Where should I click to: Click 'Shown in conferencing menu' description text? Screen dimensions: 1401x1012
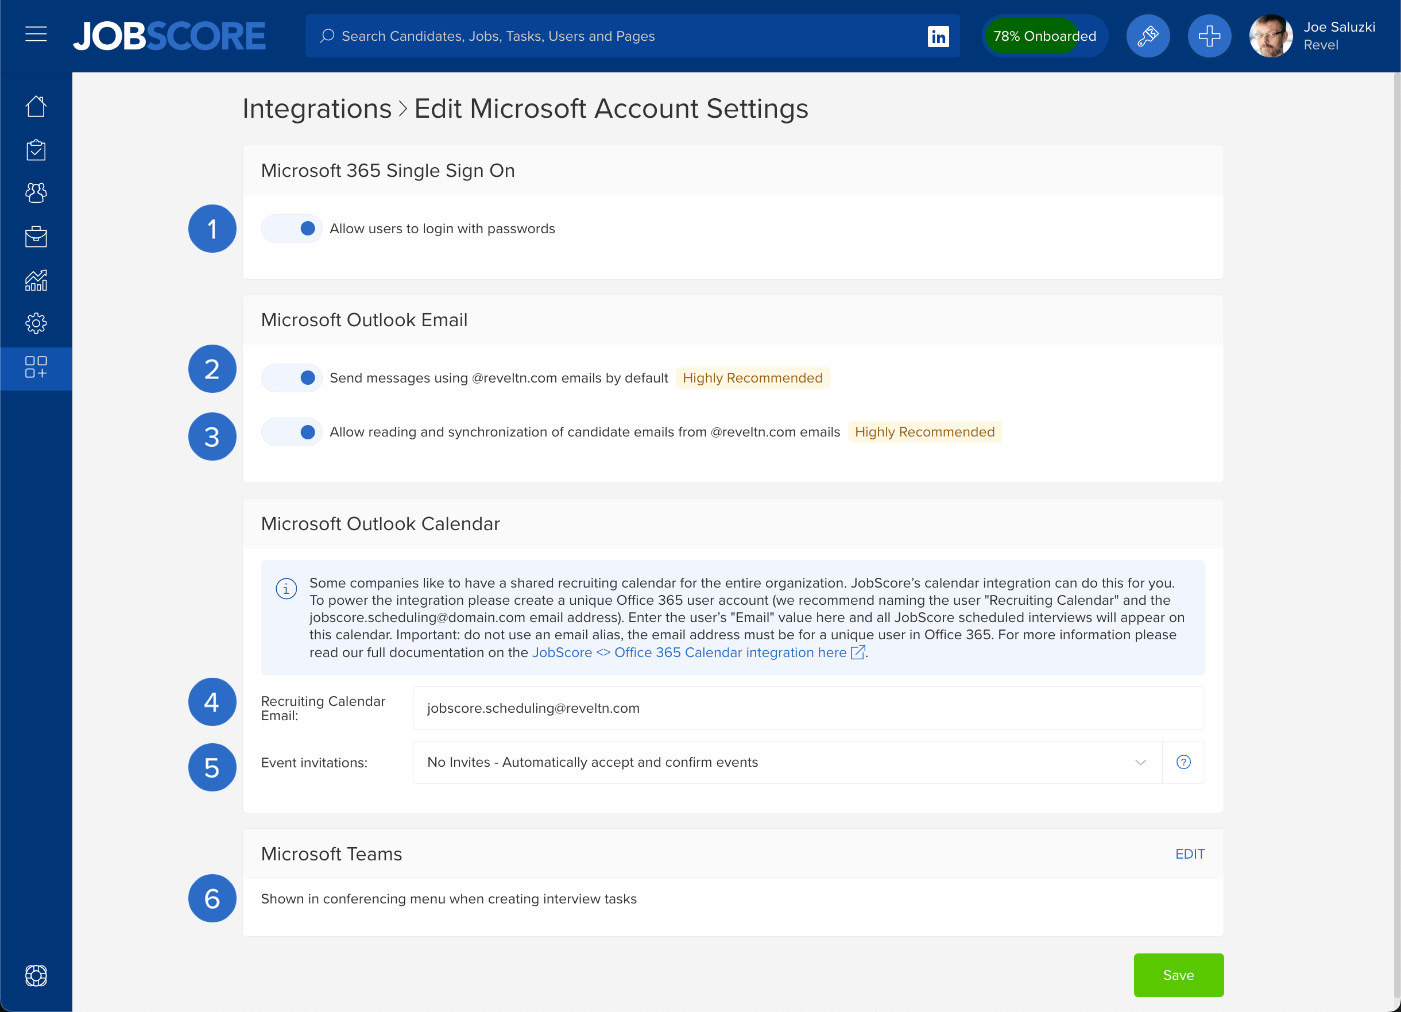tap(448, 899)
